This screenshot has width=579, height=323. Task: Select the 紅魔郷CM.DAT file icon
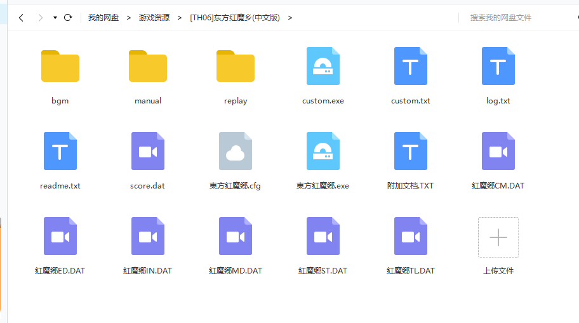click(x=498, y=151)
